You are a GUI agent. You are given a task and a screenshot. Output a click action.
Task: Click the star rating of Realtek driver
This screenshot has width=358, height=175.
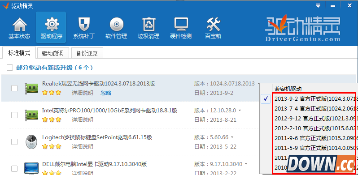[x=52, y=93]
